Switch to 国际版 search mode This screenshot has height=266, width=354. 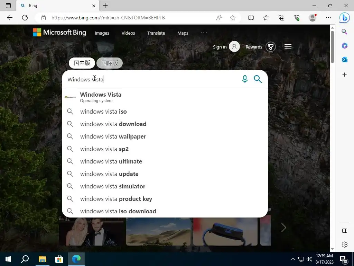(110, 63)
